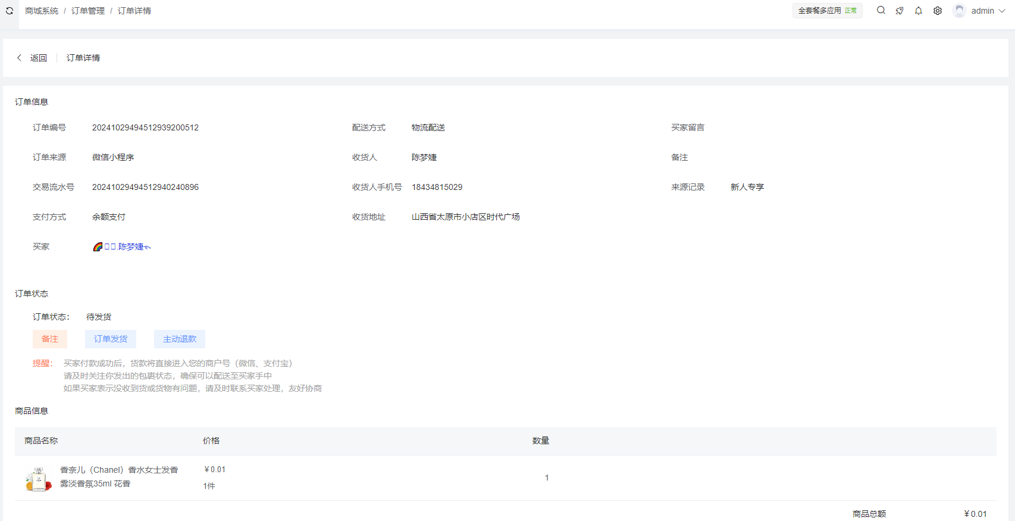Click the back arrow chevron icon

point(19,58)
